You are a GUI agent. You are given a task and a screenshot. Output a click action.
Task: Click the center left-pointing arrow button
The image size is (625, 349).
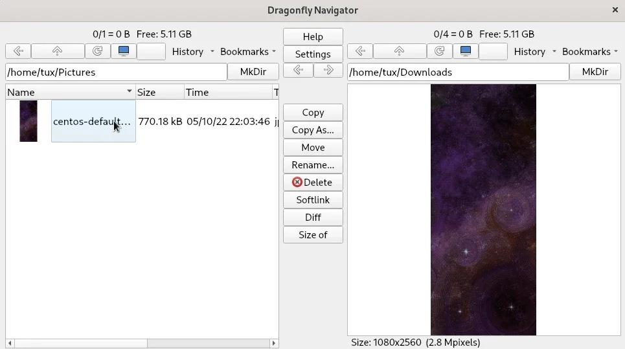click(298, 70)
